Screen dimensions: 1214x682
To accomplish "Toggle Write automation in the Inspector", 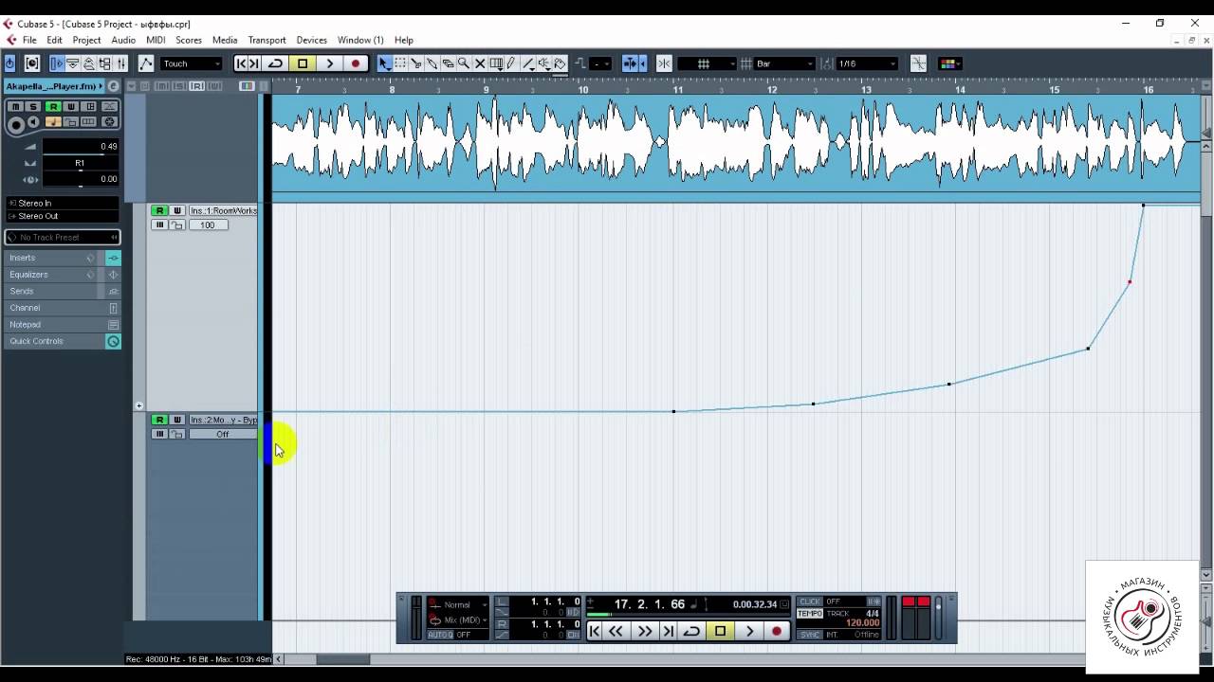I will [x=71, y=107].
